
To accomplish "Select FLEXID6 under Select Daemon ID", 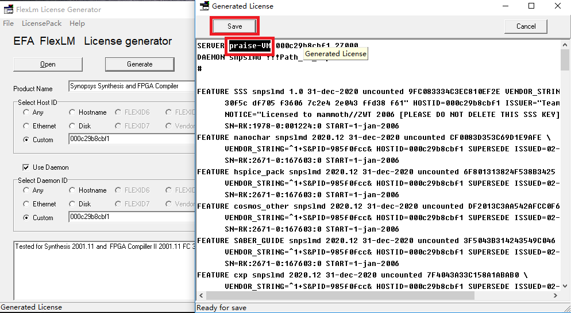I will point(132,190).
